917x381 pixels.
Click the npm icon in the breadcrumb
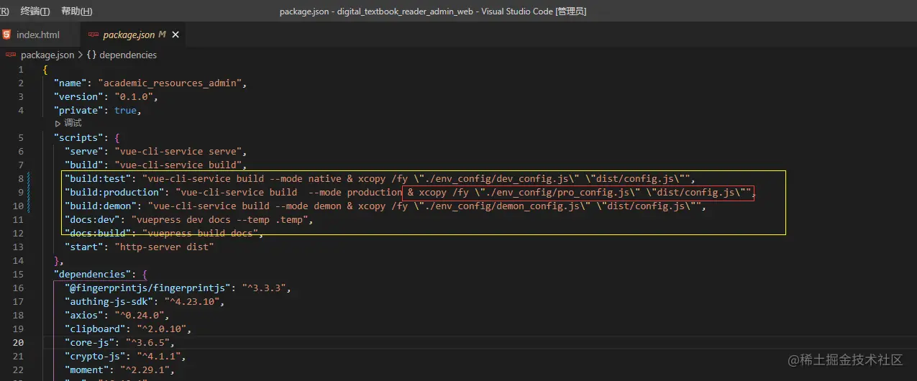11,55
